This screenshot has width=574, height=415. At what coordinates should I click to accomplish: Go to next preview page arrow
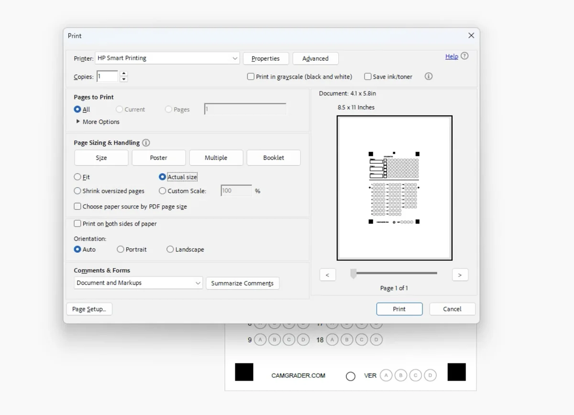pyautogui.click(x=460, y=275)
